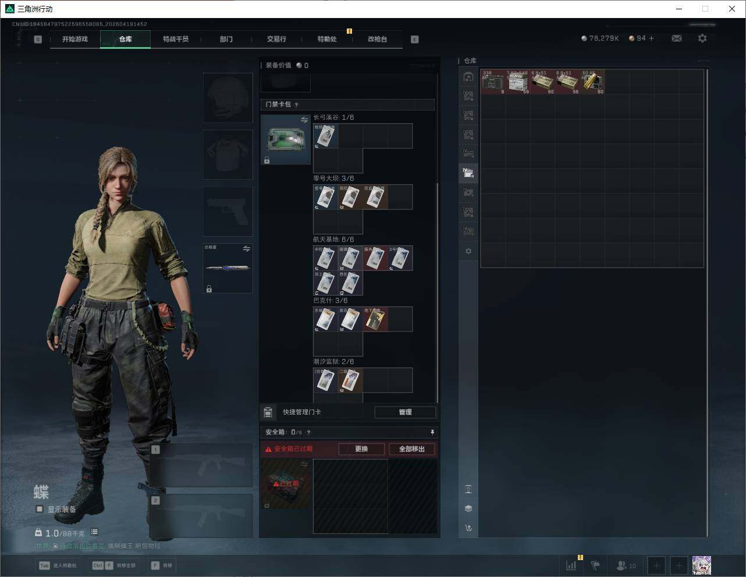Open the stash sidebar settings gear
The image size is (746, 577).
468,251
